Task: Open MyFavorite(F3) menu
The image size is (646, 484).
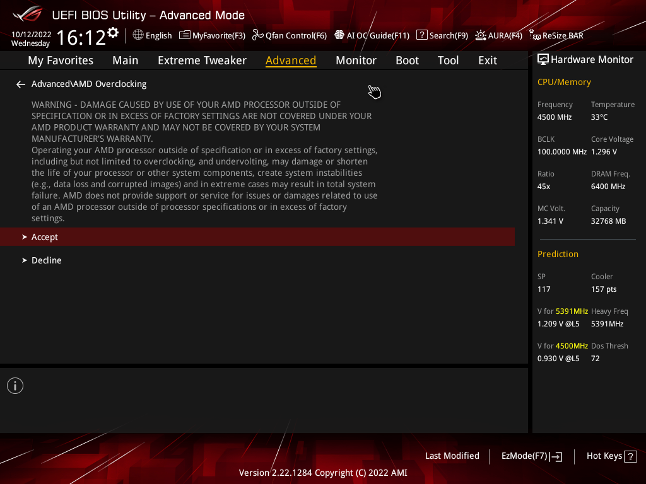Action: pyautogui.click(x=219, y=35)
